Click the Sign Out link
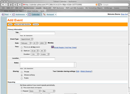130x94 pixels. coord(124,14)
